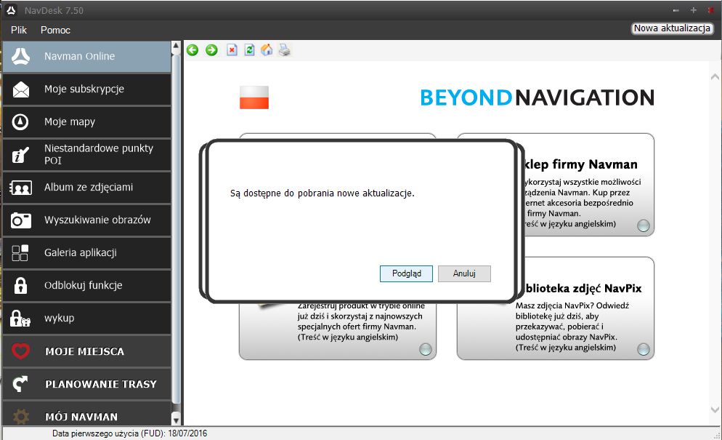
Task: Click the Niestandardowe punkty POI icon
Action: 20,155
